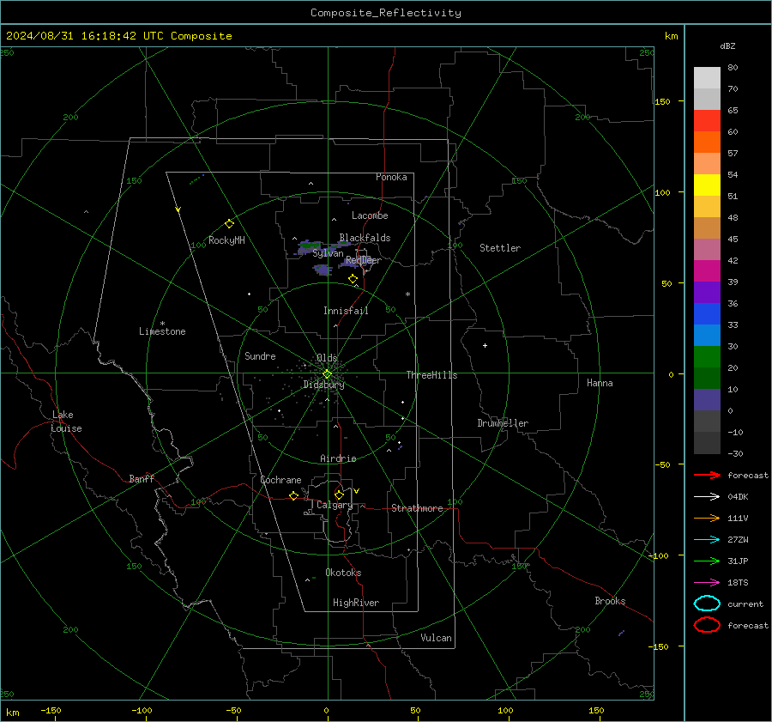
Task: Click yellow diamond marker above Calgary label
Action: pyautogui.click(x=339, y=494)
